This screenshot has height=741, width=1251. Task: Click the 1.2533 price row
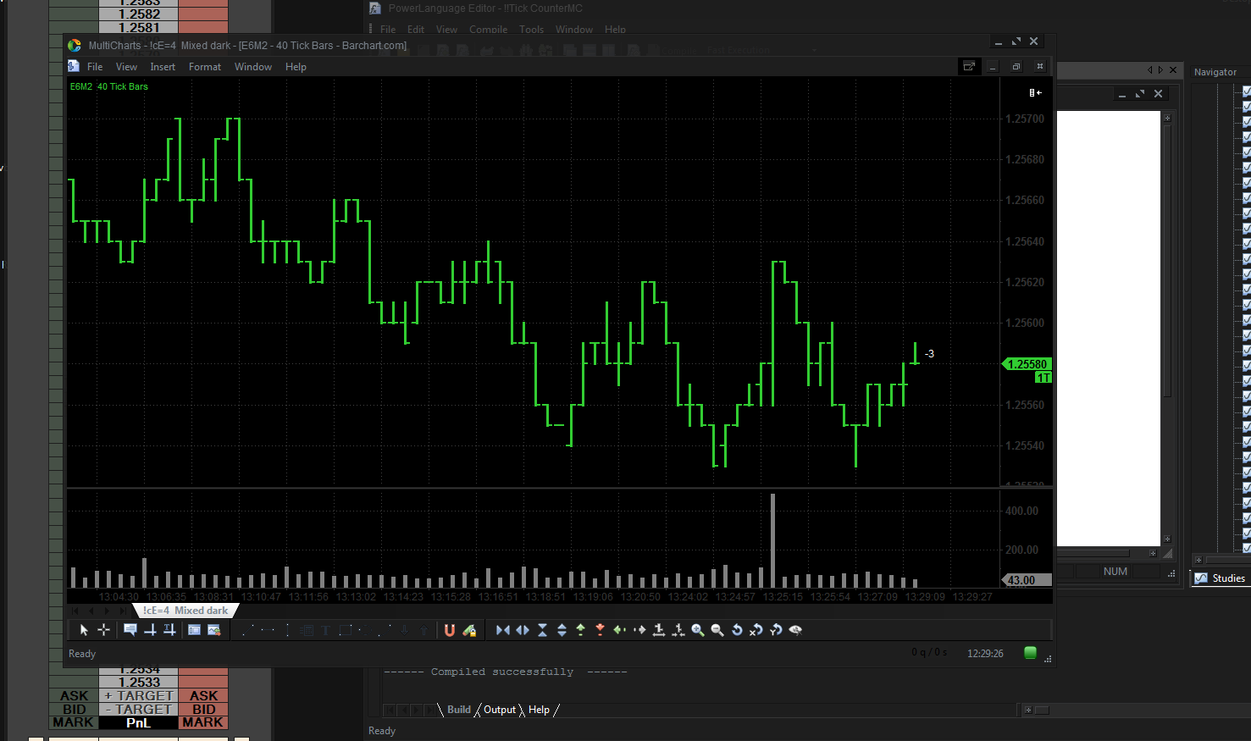tap(139, 683)
